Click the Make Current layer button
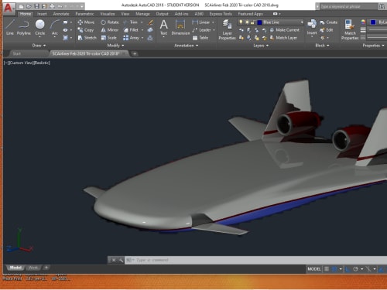The image size is (387, 290). click(x=285, y=30)
